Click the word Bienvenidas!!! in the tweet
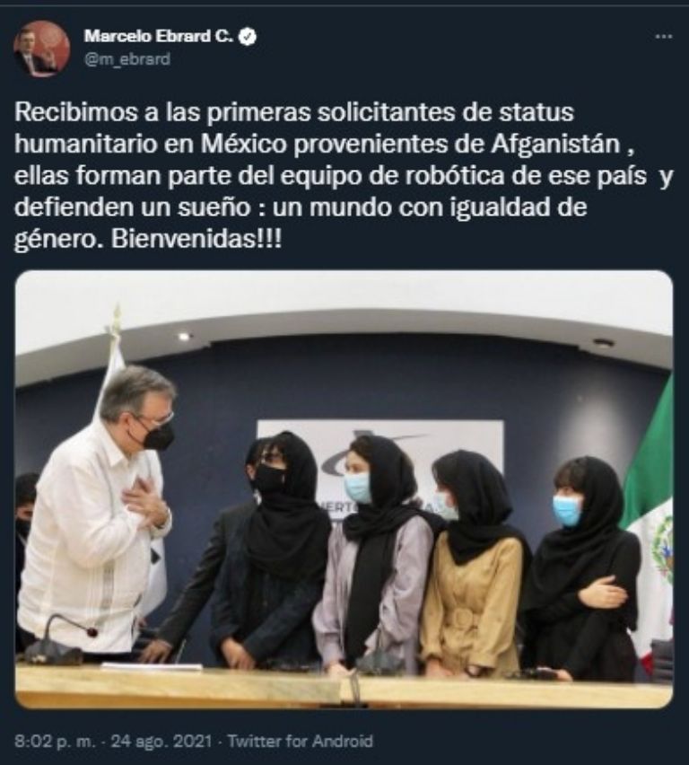689x765 pixels. [x=196, y=240]
